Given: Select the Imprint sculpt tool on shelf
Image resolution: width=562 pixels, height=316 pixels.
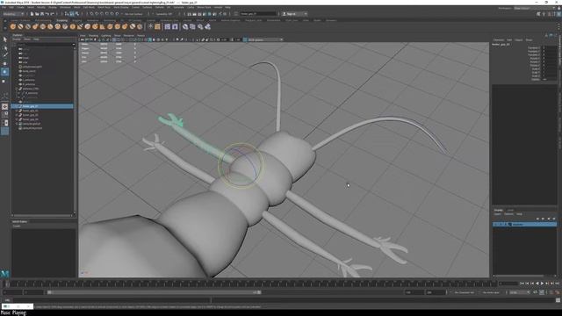Looking at the screenshot, I should tap(80, 26).
